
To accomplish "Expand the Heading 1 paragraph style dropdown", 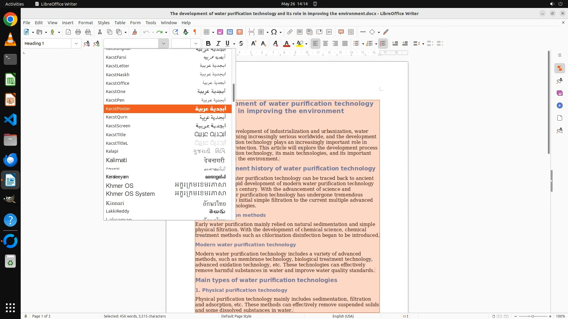I will click(76, 43).
